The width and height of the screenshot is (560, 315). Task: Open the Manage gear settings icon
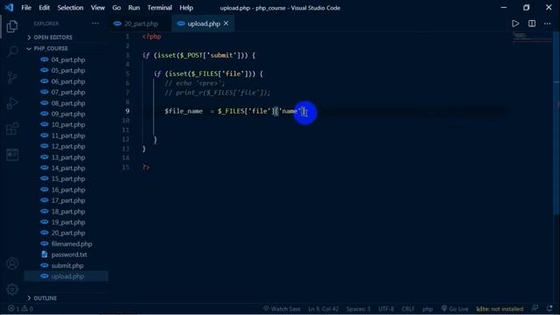click(12, 289)
